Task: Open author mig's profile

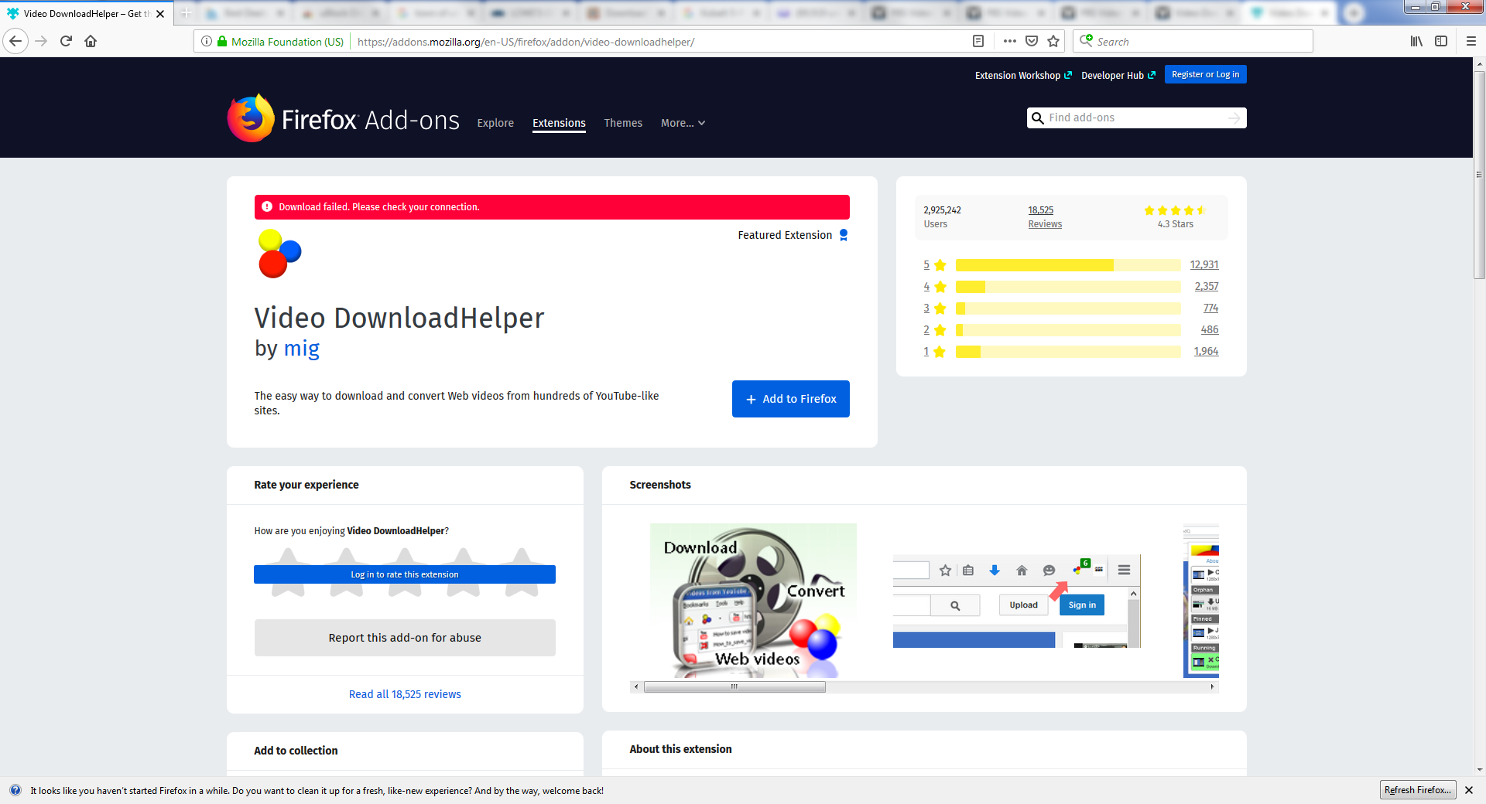Action: (302, 349)
